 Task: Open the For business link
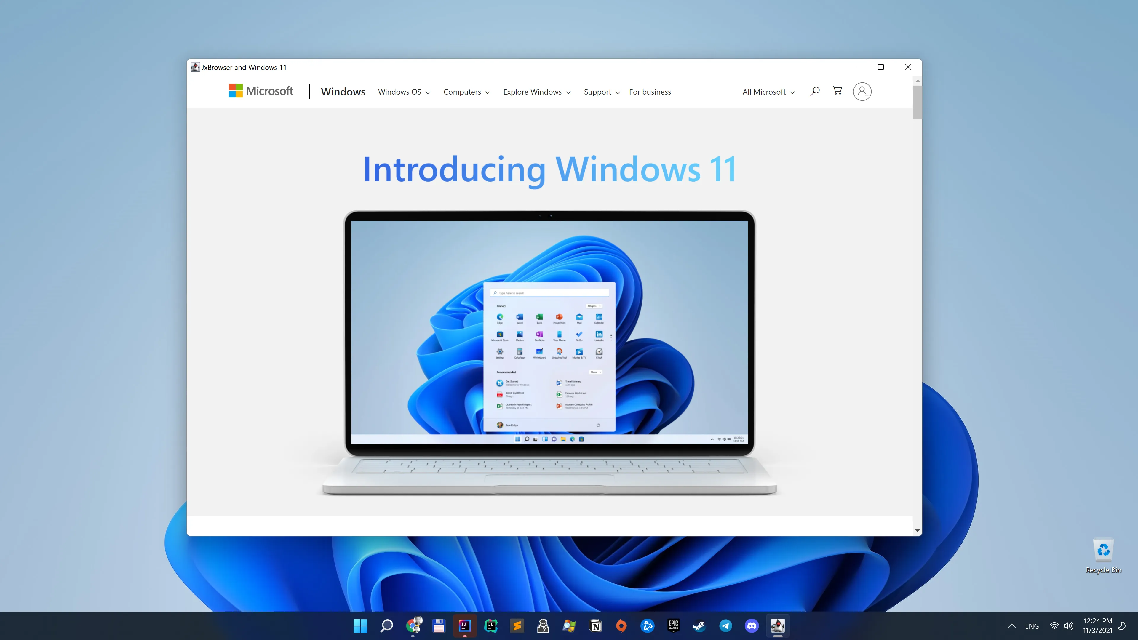[650, 92]
